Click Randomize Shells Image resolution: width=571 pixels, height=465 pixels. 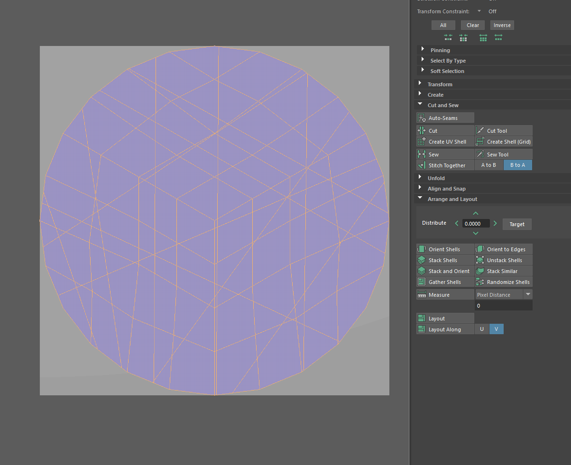[x=504, y=282]
